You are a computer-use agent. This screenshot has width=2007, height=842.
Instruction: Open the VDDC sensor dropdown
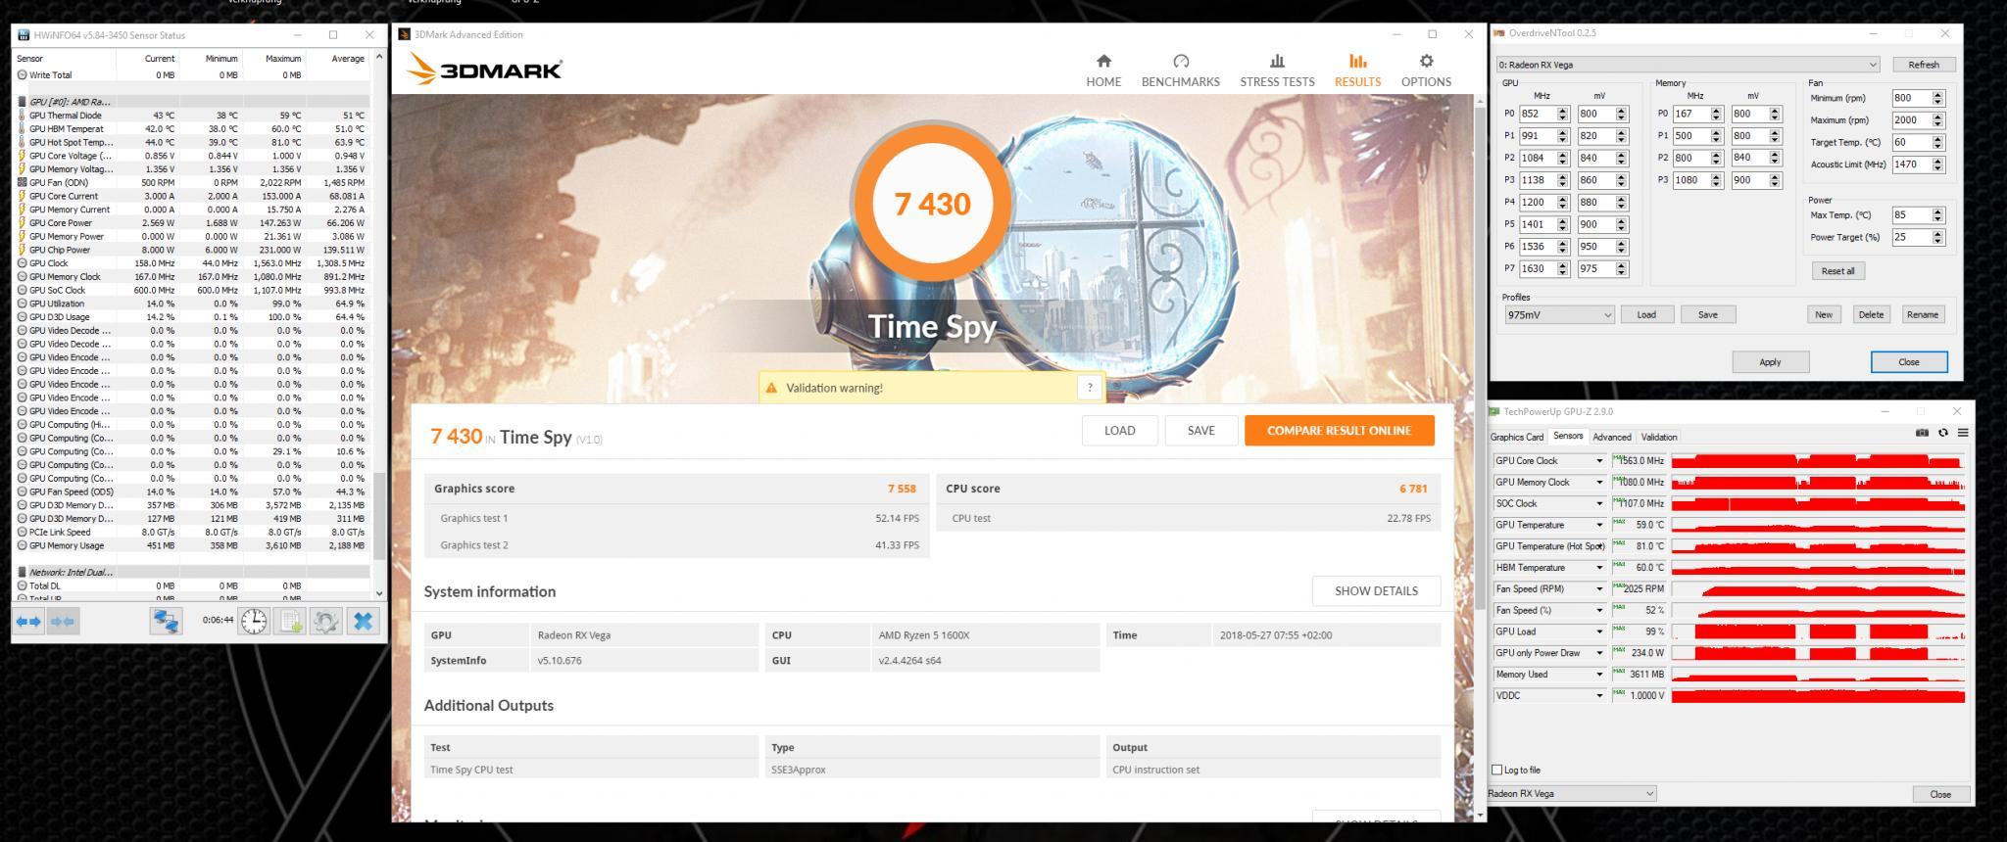click(x=1600, y=696)
